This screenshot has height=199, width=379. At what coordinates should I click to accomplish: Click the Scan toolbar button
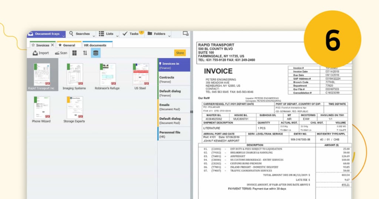[61, 53]
